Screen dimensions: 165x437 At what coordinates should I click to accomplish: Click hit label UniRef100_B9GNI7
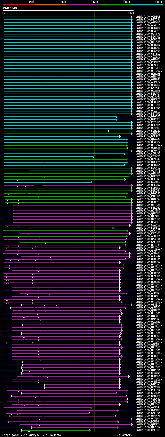pos(148,168)
